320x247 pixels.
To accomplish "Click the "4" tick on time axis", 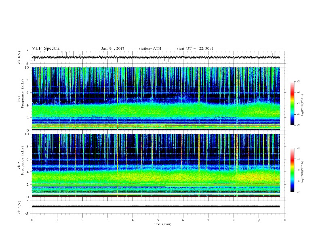I will [133, 220].
